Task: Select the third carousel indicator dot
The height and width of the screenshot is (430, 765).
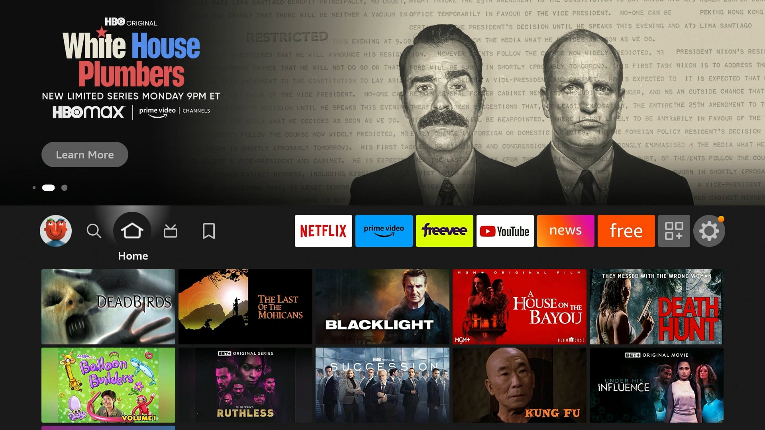Action: click(x=64, y=188)
